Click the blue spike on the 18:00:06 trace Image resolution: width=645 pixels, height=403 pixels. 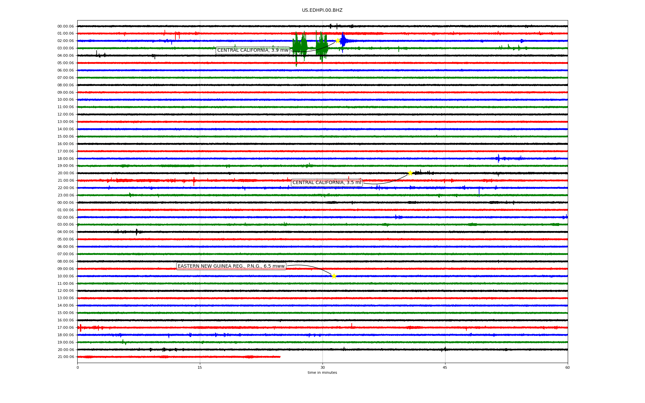click(498, 158)
